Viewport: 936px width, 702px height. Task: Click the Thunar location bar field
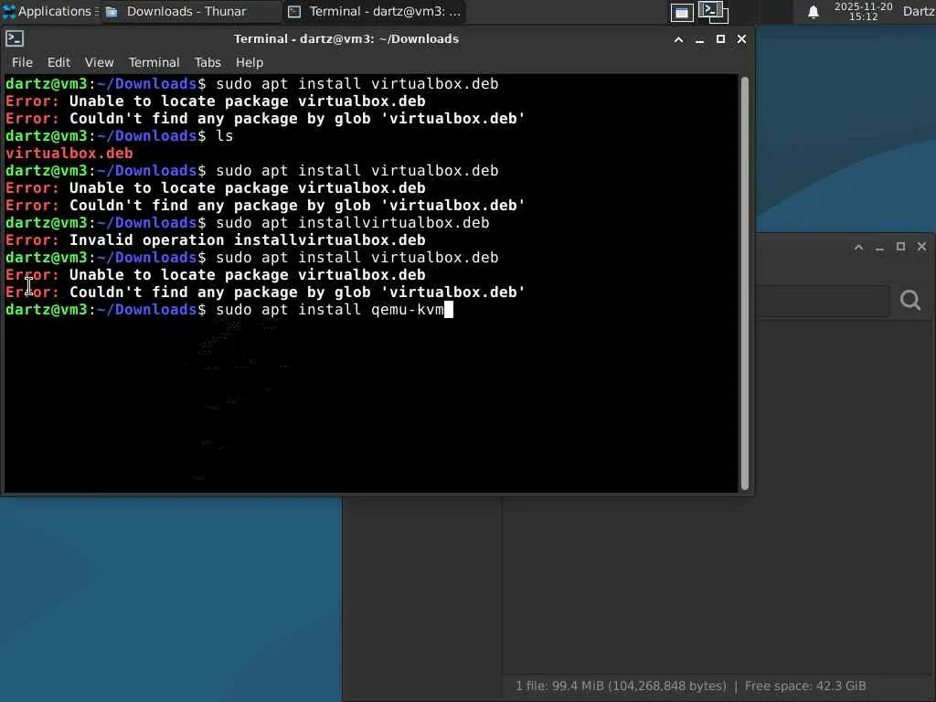click(823, 301)
